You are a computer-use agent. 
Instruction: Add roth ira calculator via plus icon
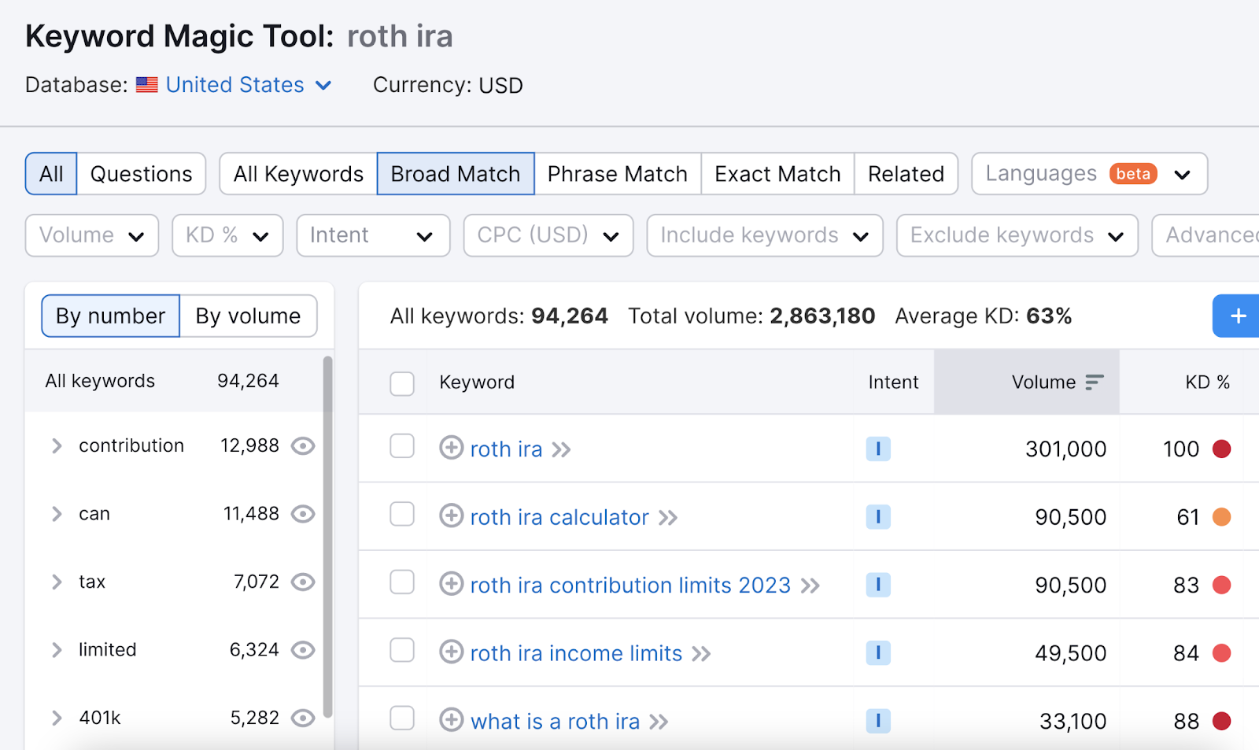451,516
